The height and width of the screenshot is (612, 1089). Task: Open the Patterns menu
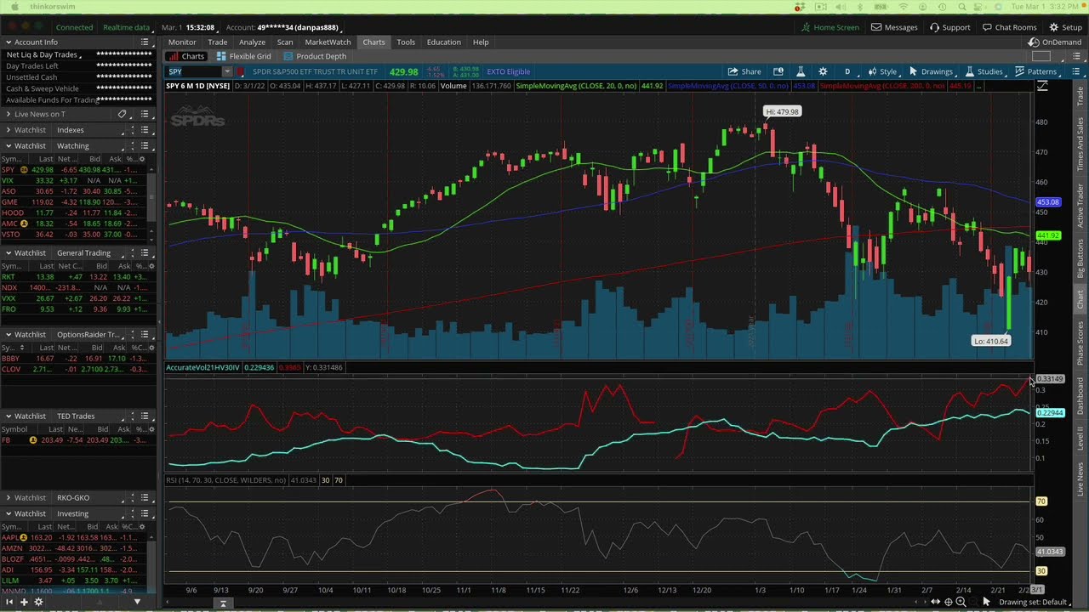(x=1035, y=71)
